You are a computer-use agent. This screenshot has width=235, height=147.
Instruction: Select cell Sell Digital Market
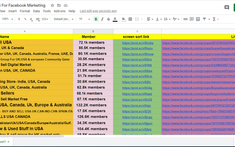(36, 65)
